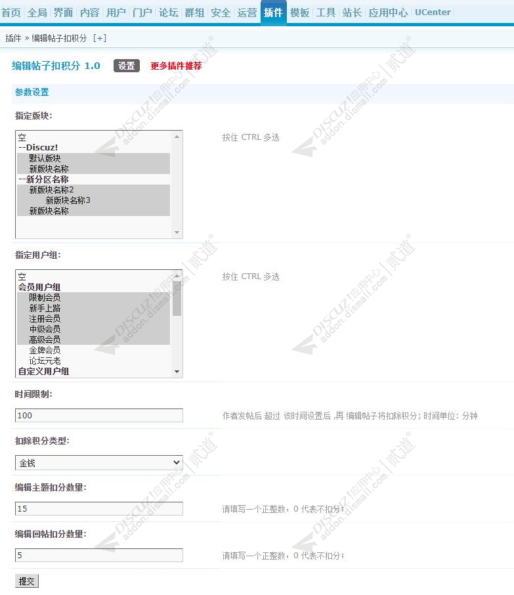Image resolution: width=514 pixels, height=595 pixels.
Task: Focus the 编辑回帖扣分数量 input field
Action: [99, 555]
